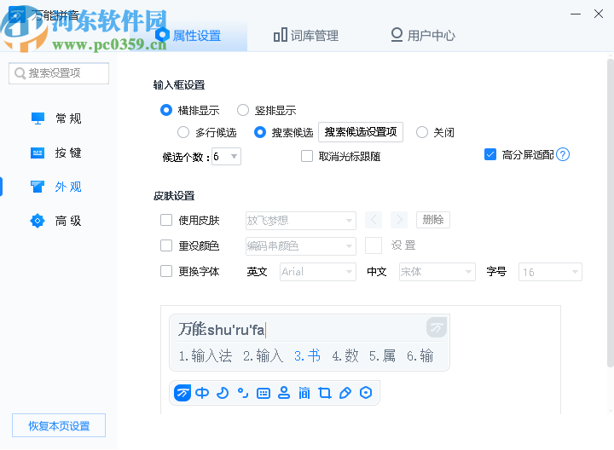This screenshot has height=450, width=614.
Task: Click the help question mark beside 高分屏适配
Action: 563,154
